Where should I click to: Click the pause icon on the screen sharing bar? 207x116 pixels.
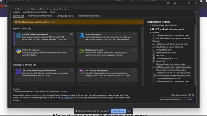(x=76, y=111)
